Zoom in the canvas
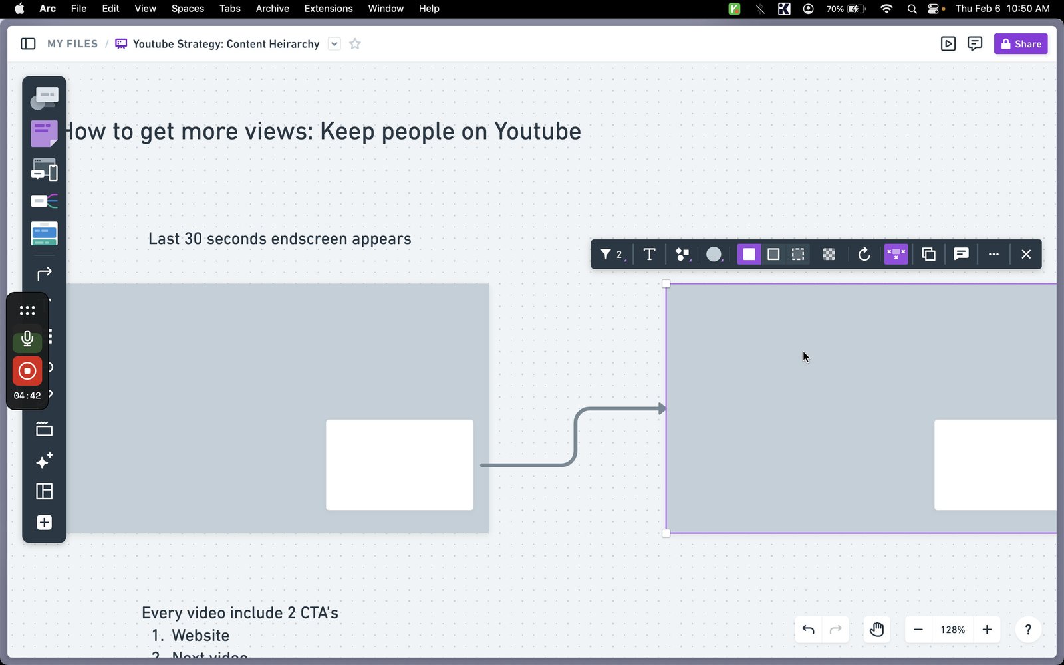 [x=988, y=630]
